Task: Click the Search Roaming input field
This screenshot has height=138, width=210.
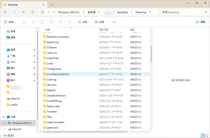Action: [x=183, y=12]
